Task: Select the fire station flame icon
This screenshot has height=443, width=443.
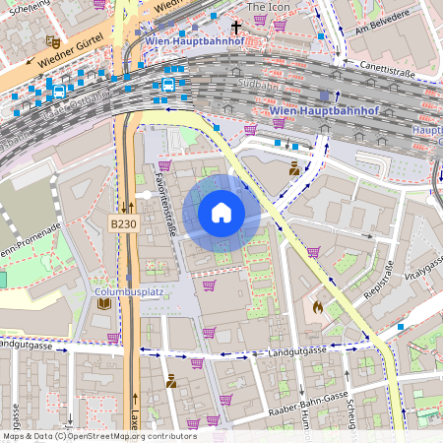Action: click(x=317, y=307)
